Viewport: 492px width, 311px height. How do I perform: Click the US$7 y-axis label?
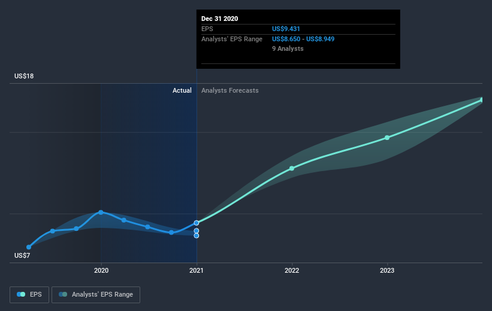click(x=22, y=255)
